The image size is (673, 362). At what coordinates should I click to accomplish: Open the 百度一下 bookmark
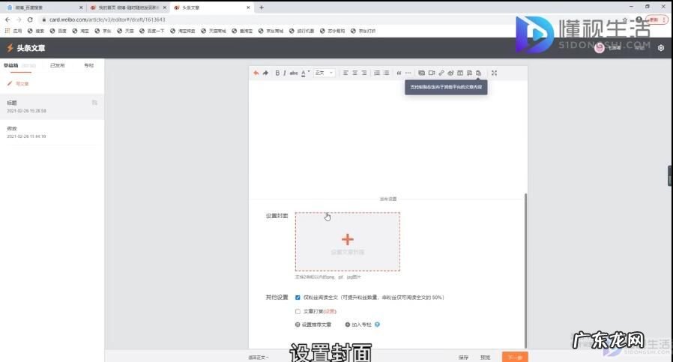click(x=152, y=31)
